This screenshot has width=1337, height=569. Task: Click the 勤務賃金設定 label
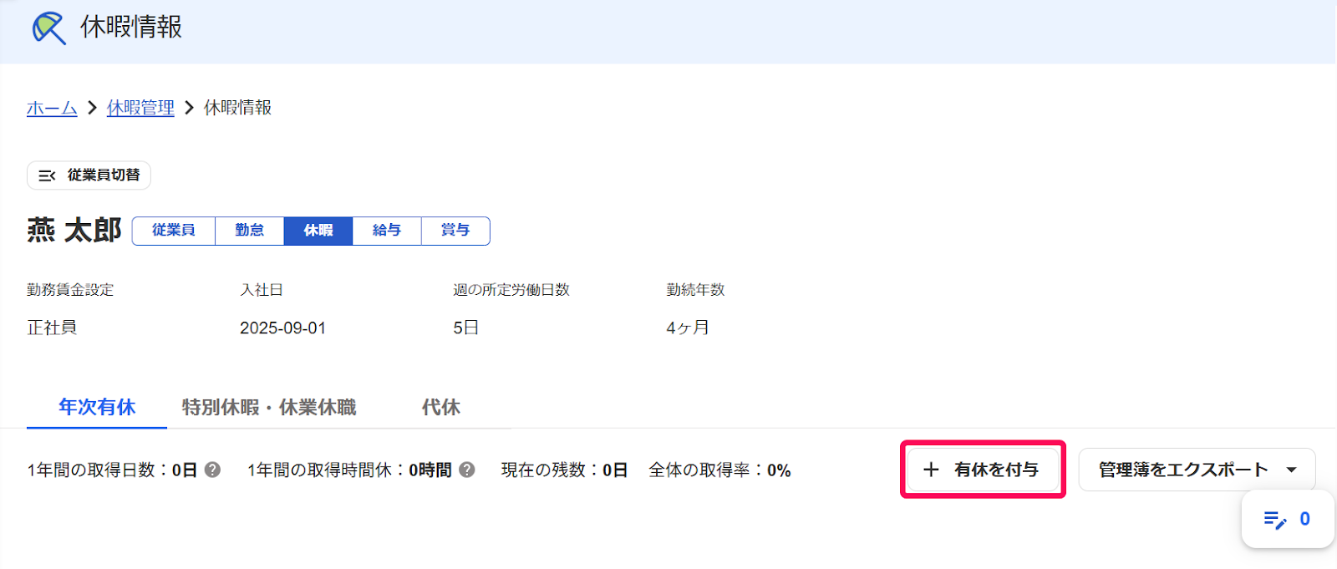[x=70, y=290]
